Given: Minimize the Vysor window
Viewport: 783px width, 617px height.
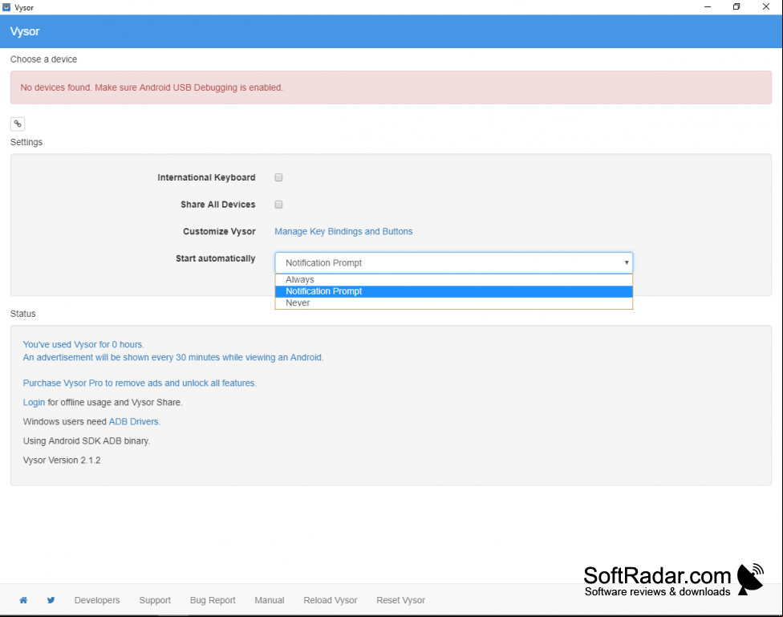Looking at the screenshot, I should (708, 7).
